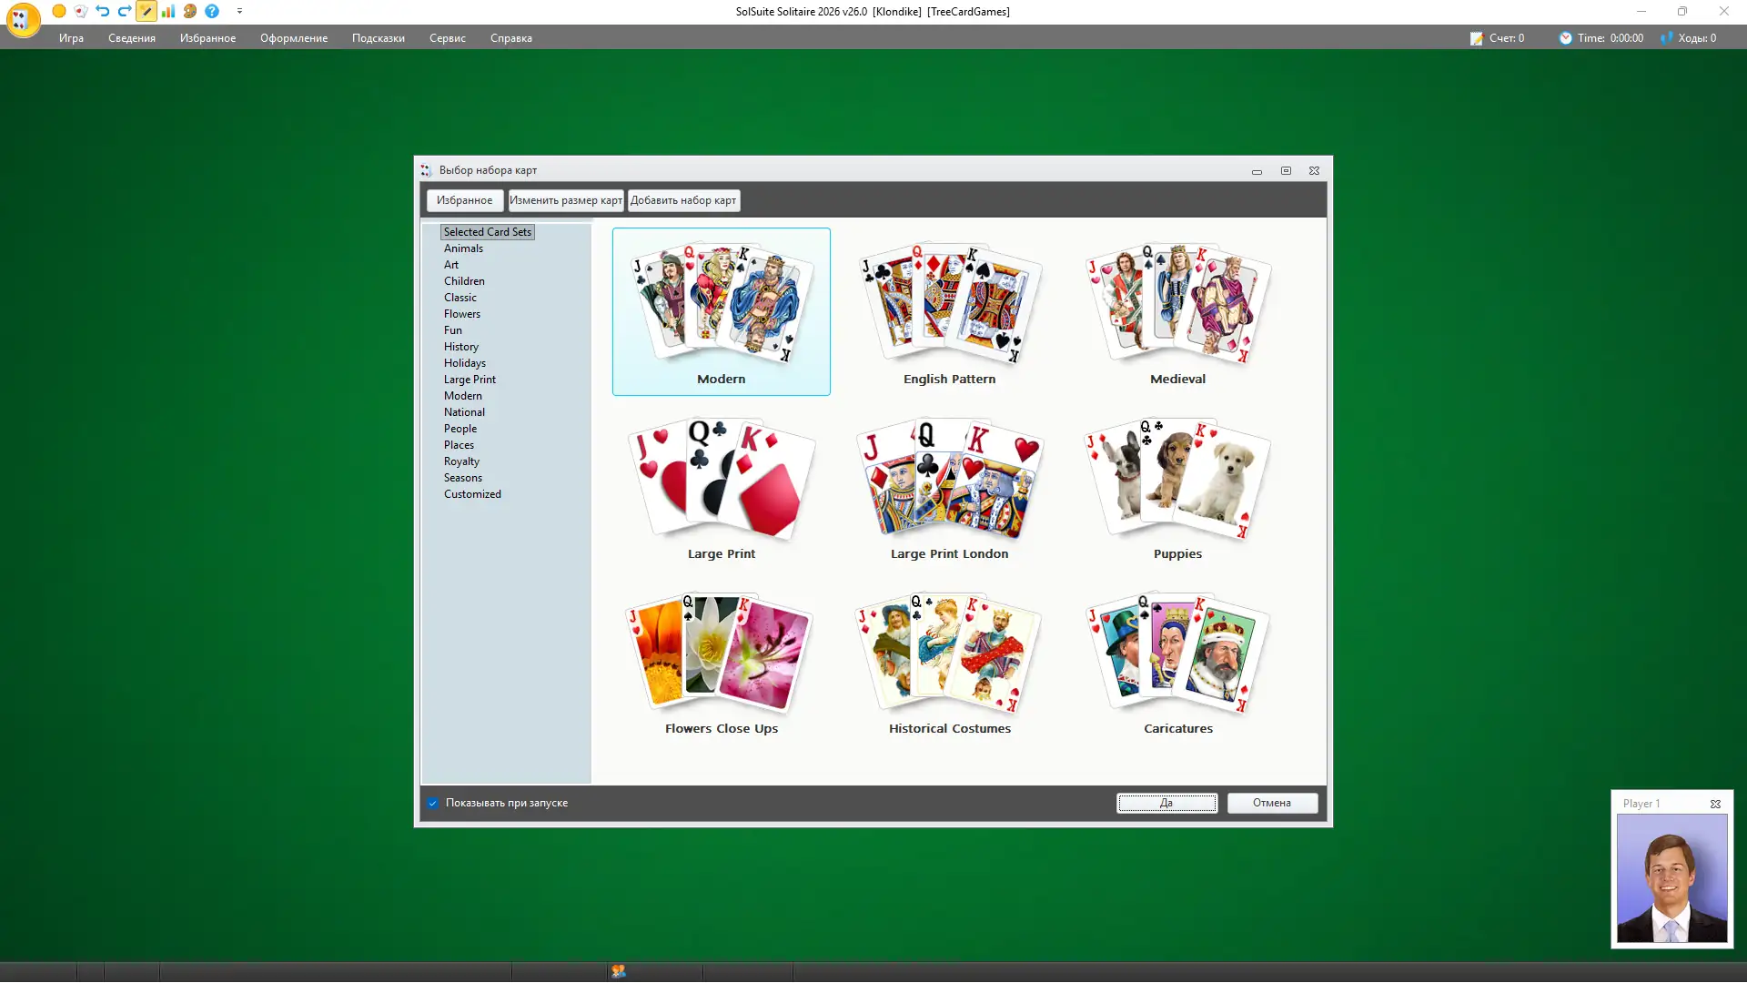Viewport: 1747px width, 983px height.
Task: Click the 'Добавить набор карт' button
Action: [683, 200]
